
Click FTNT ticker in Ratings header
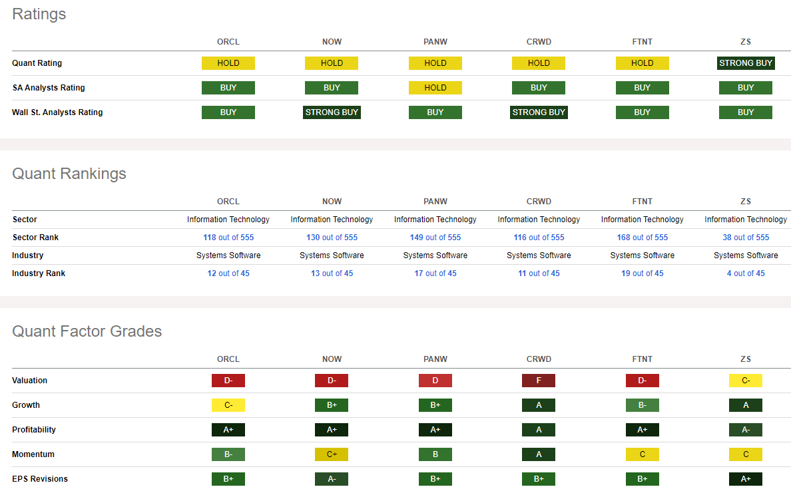click(642, 42)
